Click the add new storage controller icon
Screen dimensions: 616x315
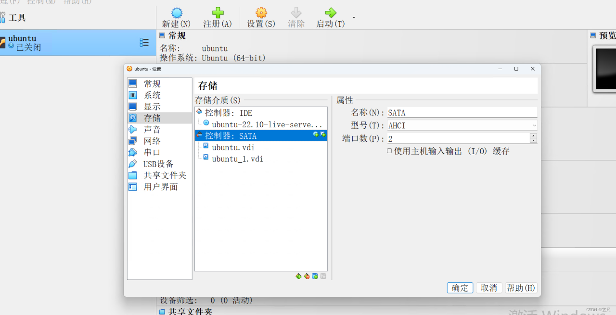pos(298,276)
